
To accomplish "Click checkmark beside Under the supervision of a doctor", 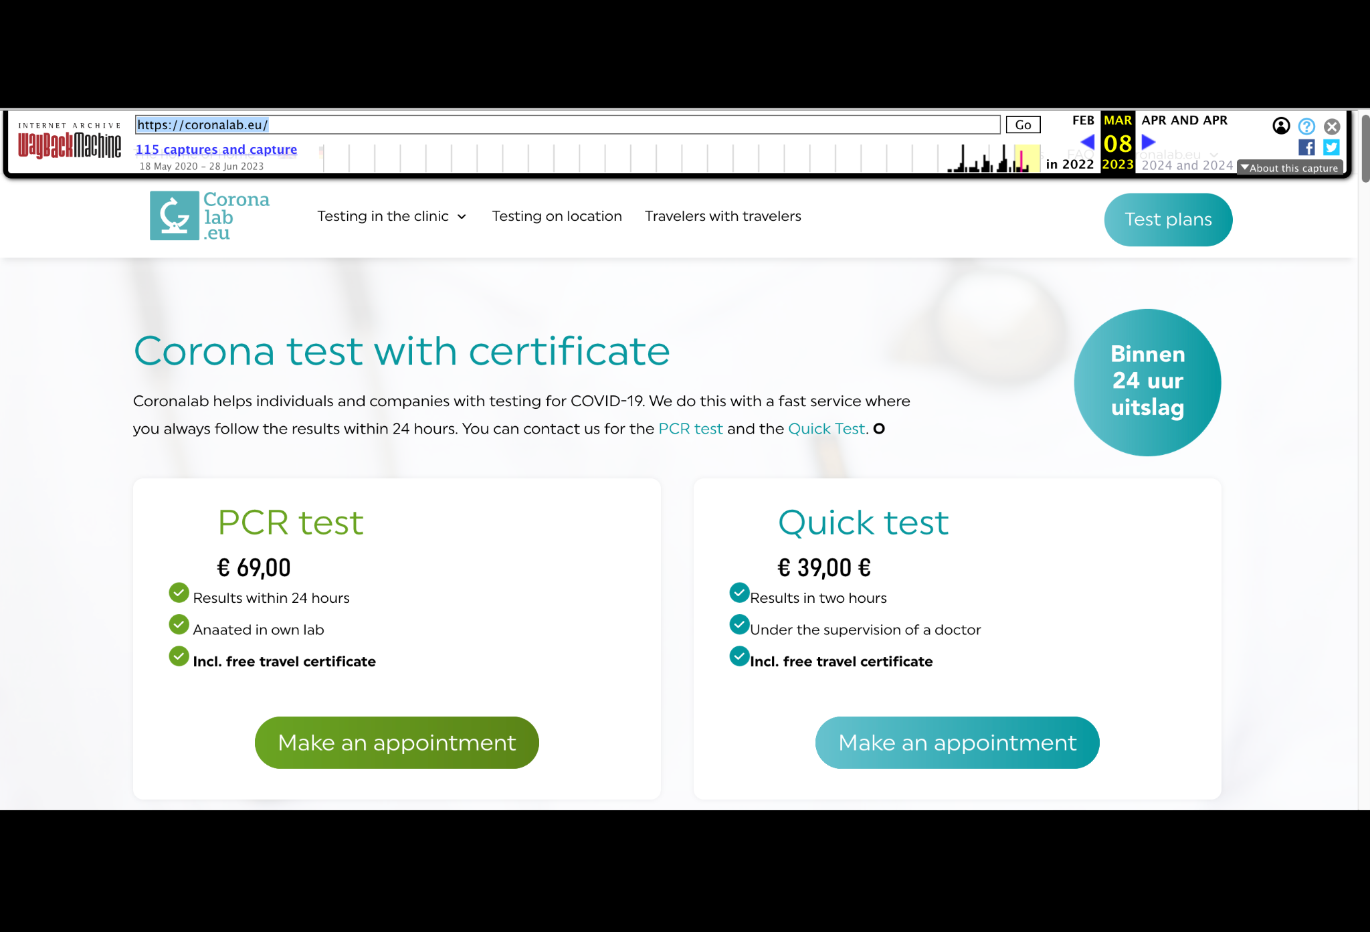I will pos(739,625).
